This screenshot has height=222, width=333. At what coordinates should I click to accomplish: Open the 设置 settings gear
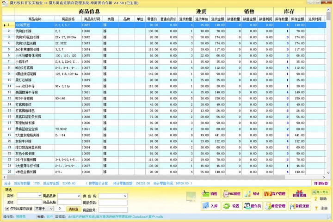pyautogui.click(x=232, y=206)
